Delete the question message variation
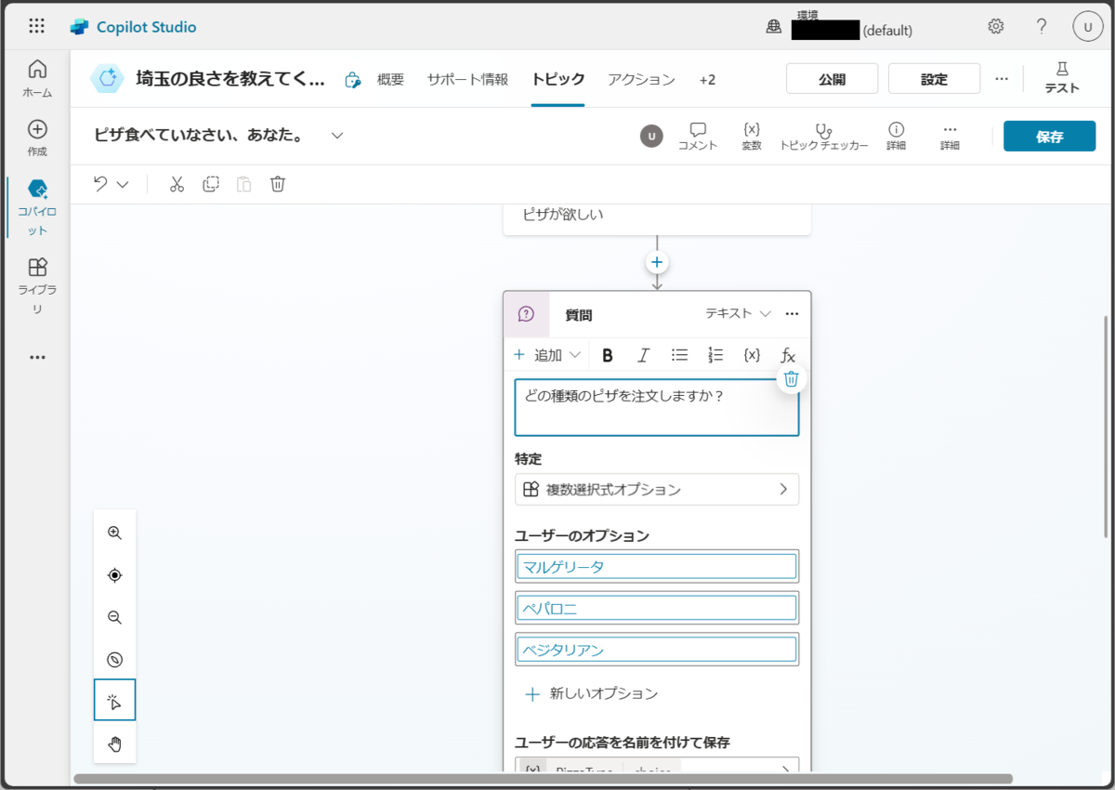 pos(791,378)
